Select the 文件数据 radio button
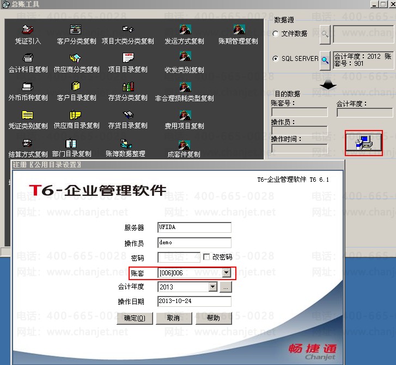396x365 pixels. [276, 34]
